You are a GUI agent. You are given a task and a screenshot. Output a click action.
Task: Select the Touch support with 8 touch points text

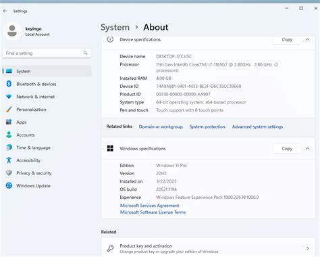pyautogui.click(x=190, y=110)
